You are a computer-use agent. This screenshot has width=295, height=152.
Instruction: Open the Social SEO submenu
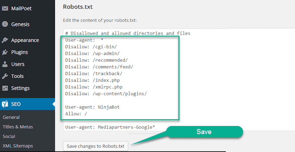[x=9, y=136]
